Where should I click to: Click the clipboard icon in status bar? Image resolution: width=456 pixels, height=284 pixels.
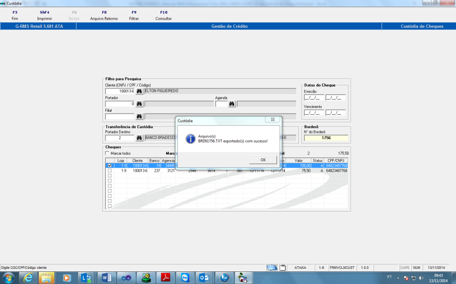click(x=283, y=267)
